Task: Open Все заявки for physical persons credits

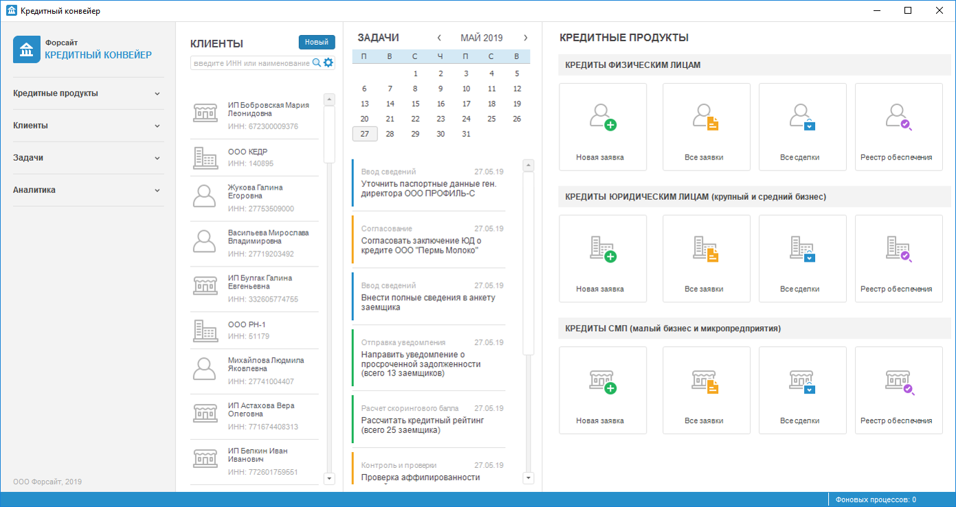Action: pyautogui.click(x=706, y=127)
